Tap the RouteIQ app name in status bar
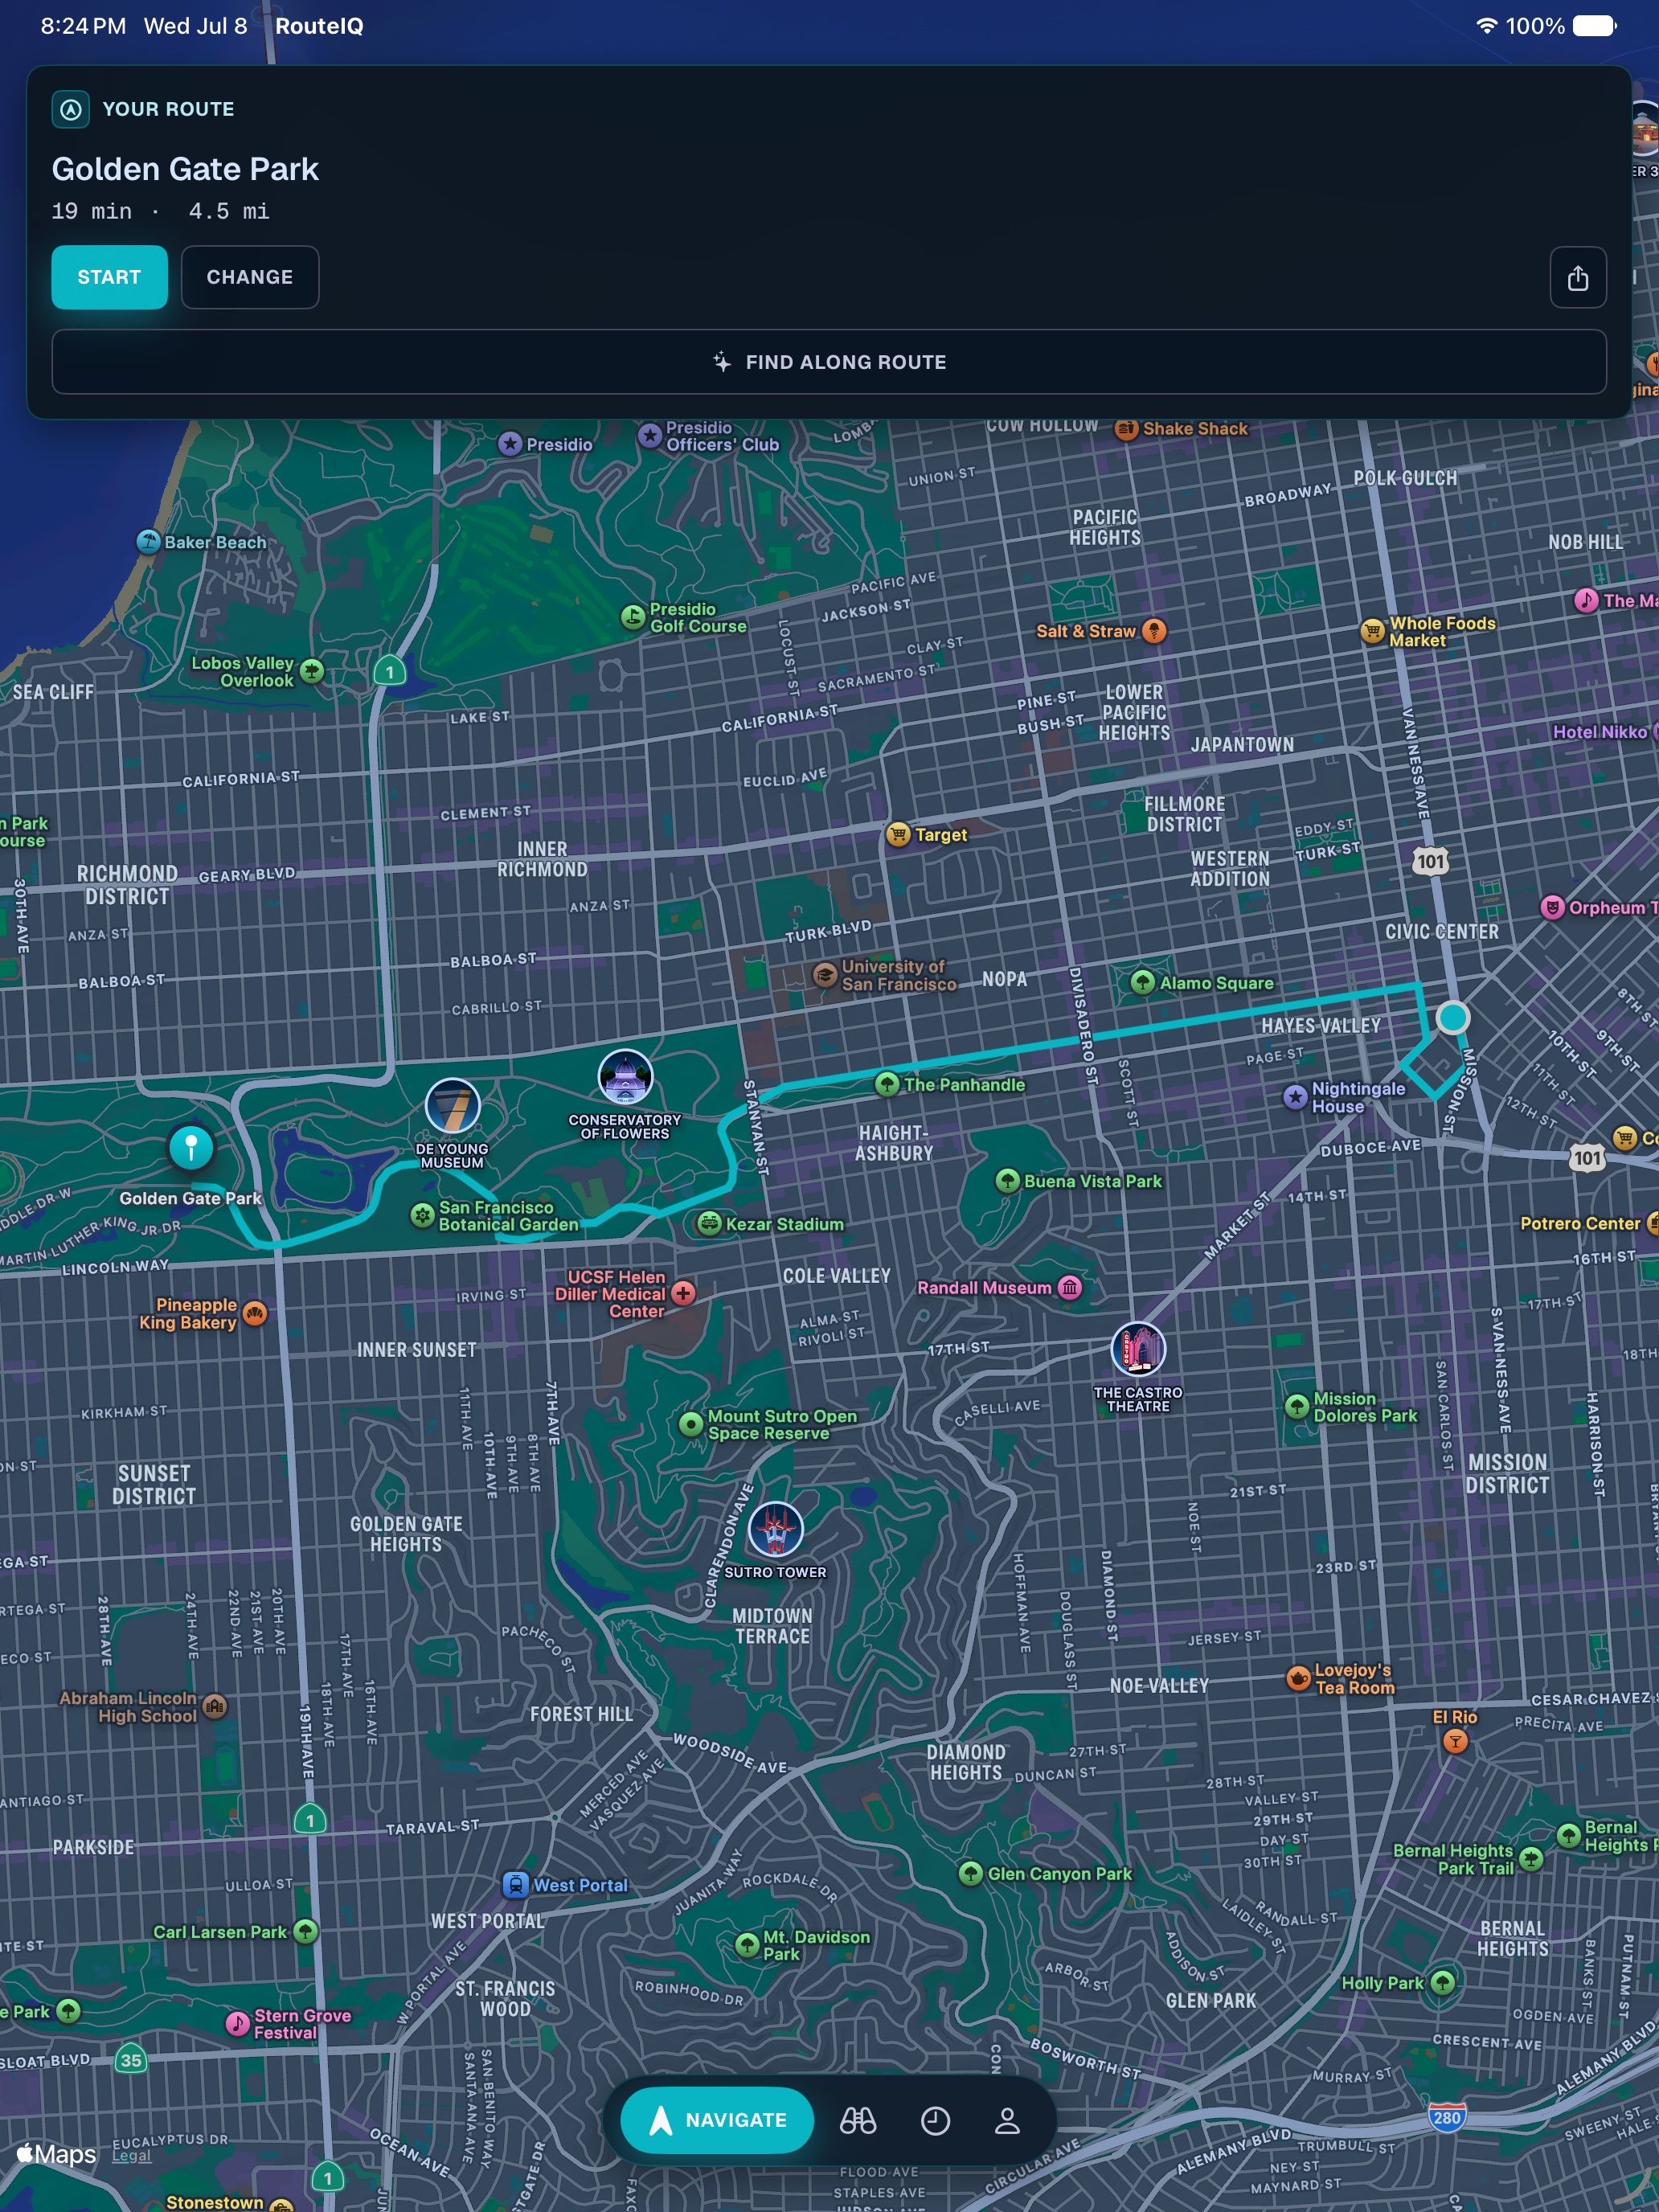This screenshot has width=1659, height=2212. 319,26
